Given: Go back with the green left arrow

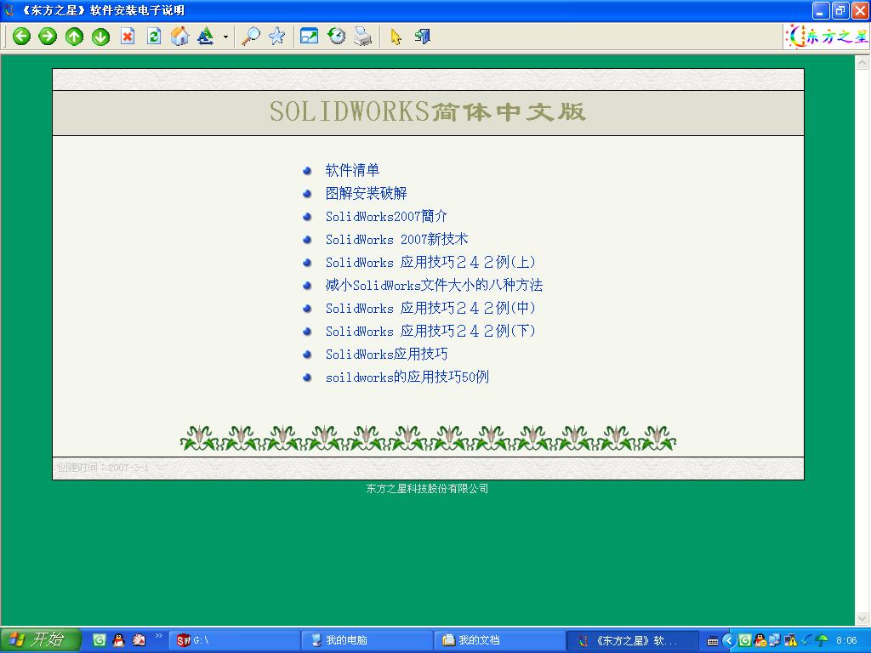Looking at the screenshot, I should (x=21, y=37).
